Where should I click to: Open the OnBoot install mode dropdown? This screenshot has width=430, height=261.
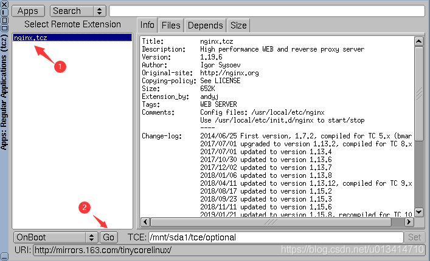click(56, 237)
